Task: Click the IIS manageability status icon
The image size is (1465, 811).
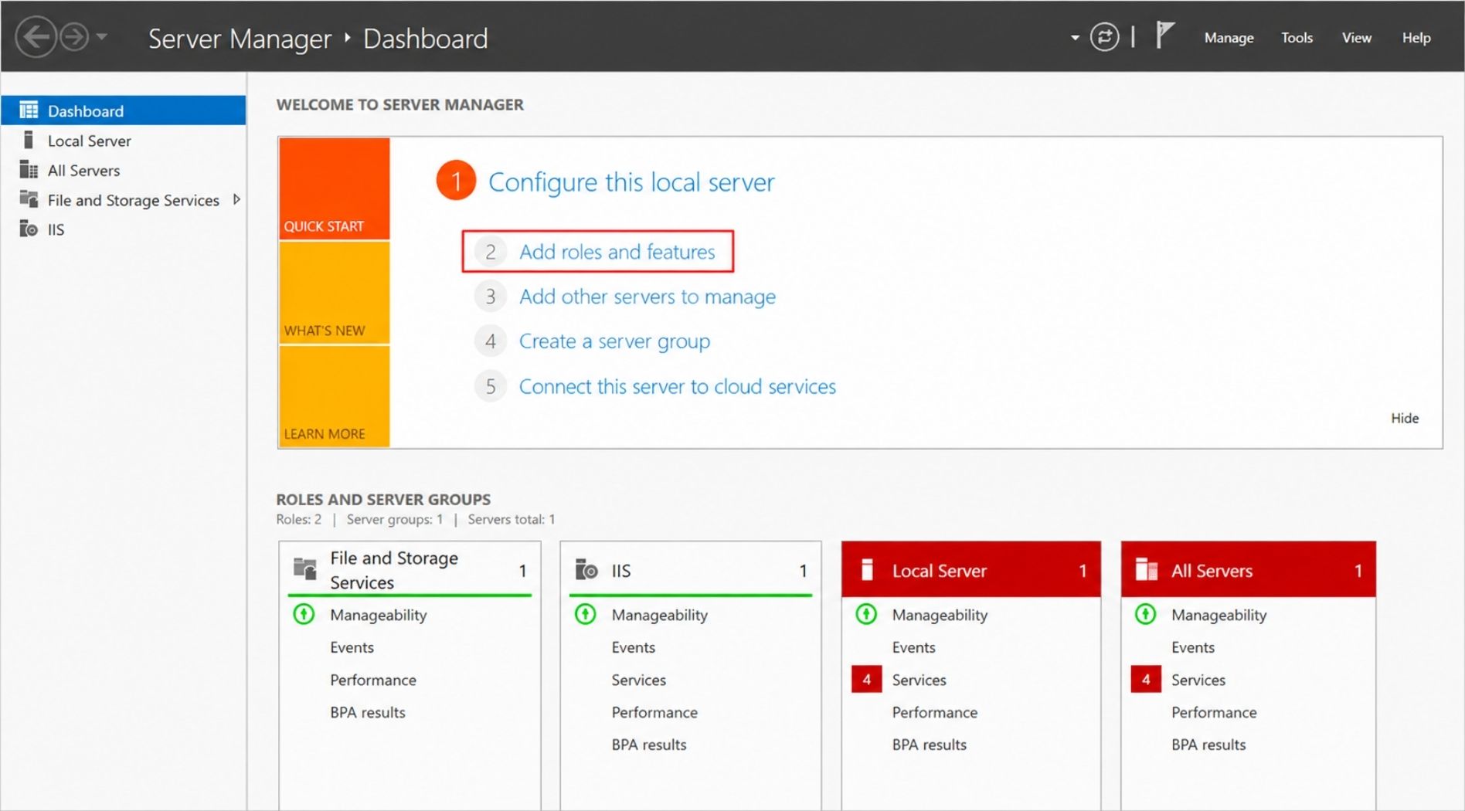Action: tap(586, 614)
